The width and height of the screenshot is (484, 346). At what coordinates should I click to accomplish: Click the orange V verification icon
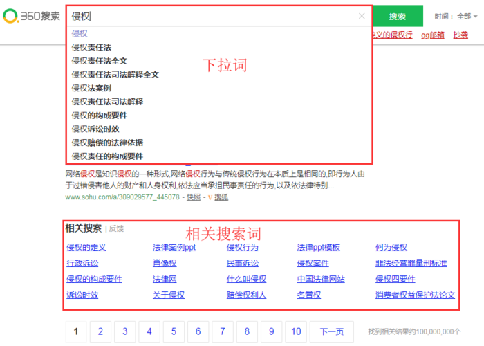[x=210, y=197]
